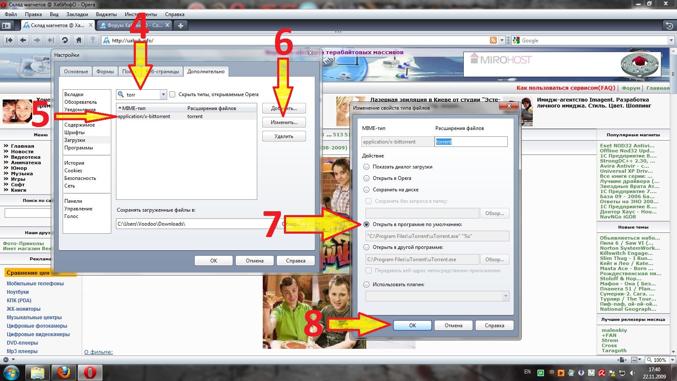677x381 pixels.
Task: Select 'Сохранить на диске' radio option
Action: tap(366, 190)
